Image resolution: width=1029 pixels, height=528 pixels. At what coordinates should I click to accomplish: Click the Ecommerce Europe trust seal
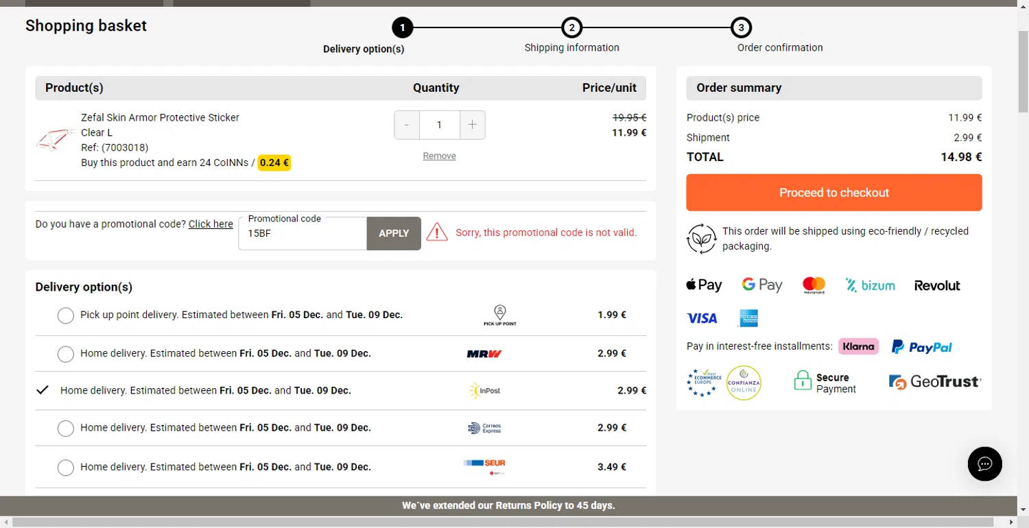point(704,383)
